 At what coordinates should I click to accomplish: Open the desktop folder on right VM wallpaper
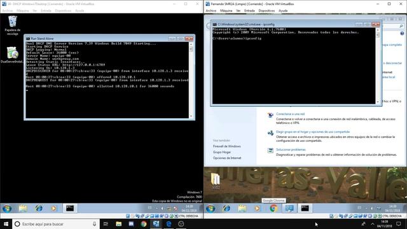[x=216, y=181]
